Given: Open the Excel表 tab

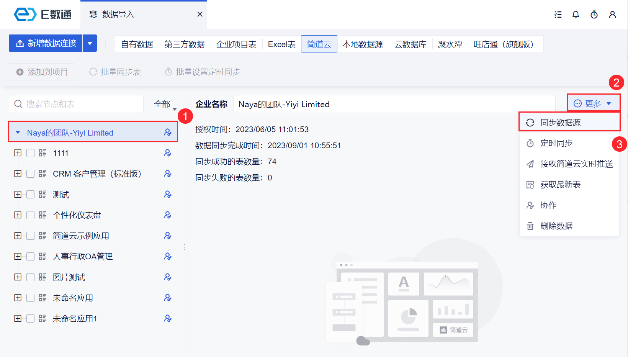Looking at the screenshot, I should pyautogui.click(x=282, y=44).
